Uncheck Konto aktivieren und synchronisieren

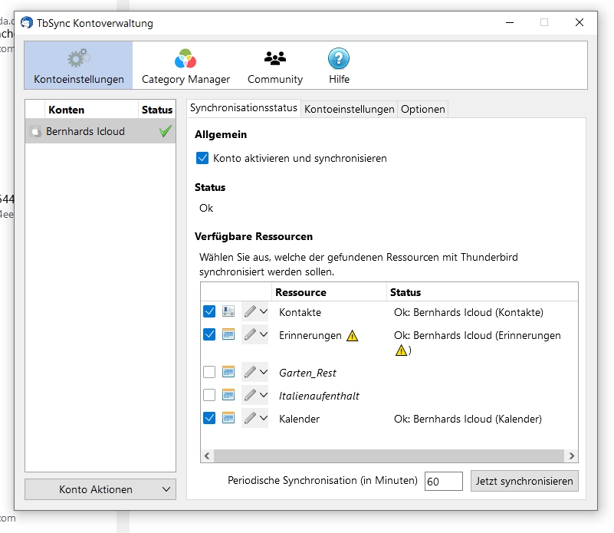tap(202, 158)
